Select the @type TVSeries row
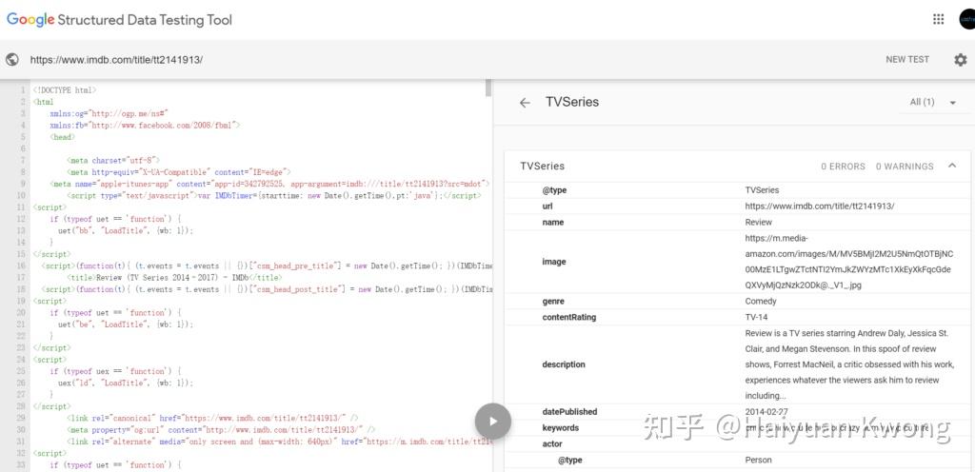Viewport: 975px width, 472px height. (738, 190)
